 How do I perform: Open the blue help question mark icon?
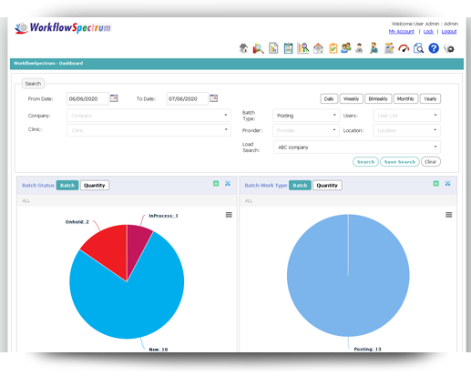coord(434,48)
